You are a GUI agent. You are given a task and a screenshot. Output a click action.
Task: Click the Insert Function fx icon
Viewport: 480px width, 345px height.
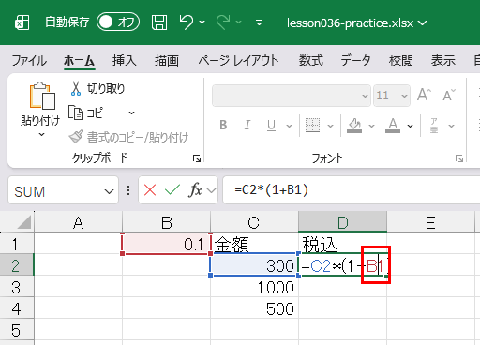tap(195, 189)
